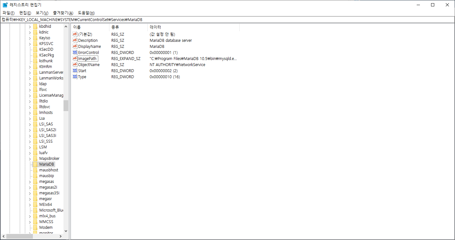Image resolution: width=455 pixels, height=240 pixels.
Task: Click the folder icon of KeyIso key
Action: coord(35,38)
